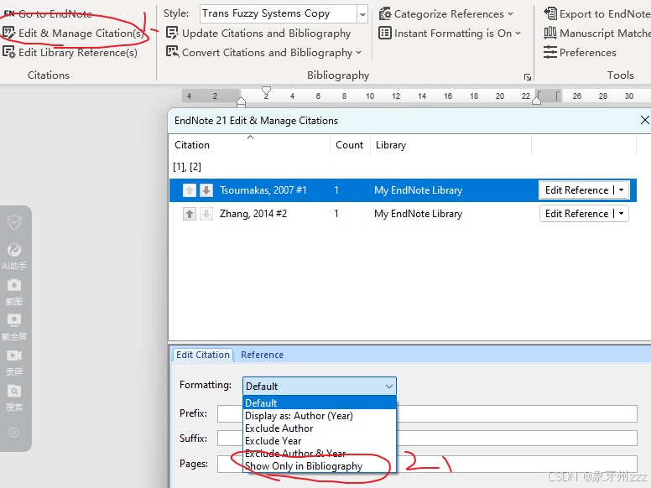The image size is (651, 488).
Task: Click the Update Citations icon
Action: point(172,33)
